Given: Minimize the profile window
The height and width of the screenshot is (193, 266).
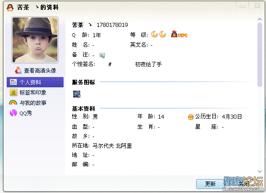Looking at the screenshot, I should pyautogui.click(x=242, y=6).
